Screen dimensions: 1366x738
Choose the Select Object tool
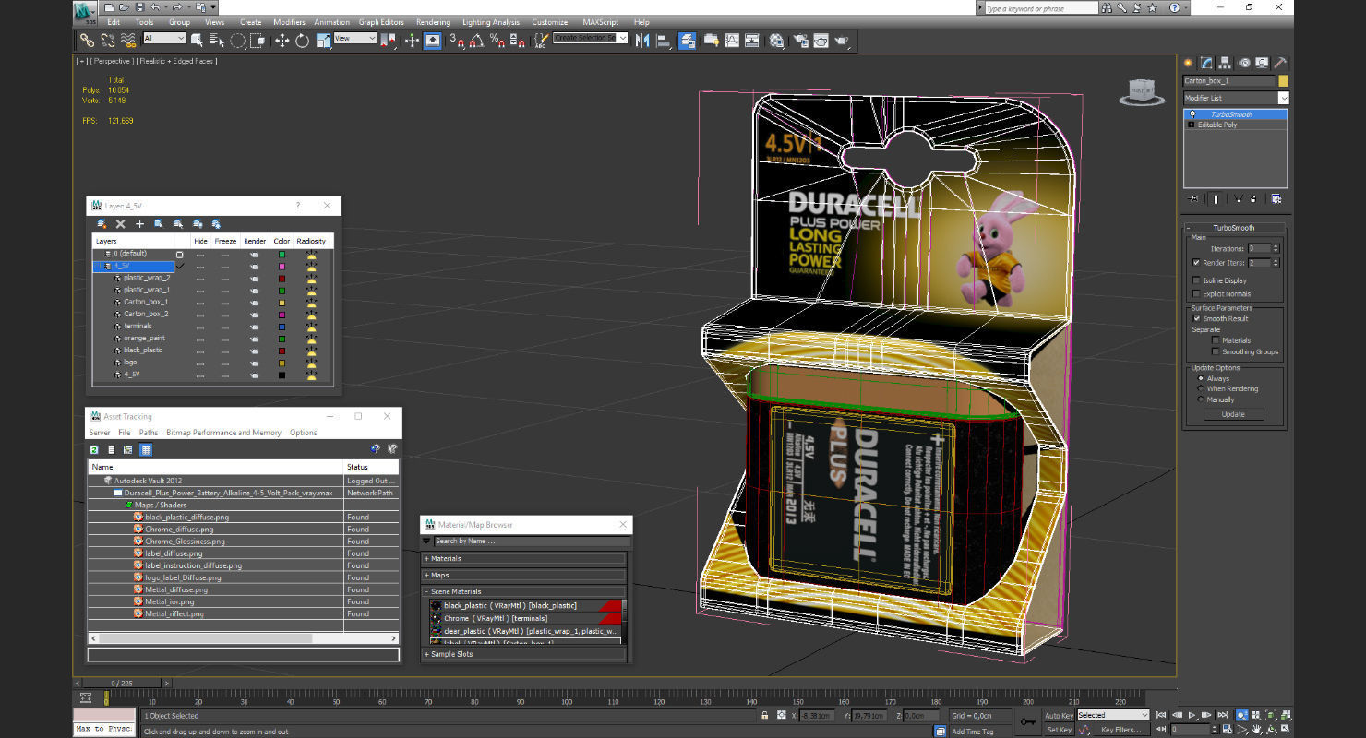[198, 40]
